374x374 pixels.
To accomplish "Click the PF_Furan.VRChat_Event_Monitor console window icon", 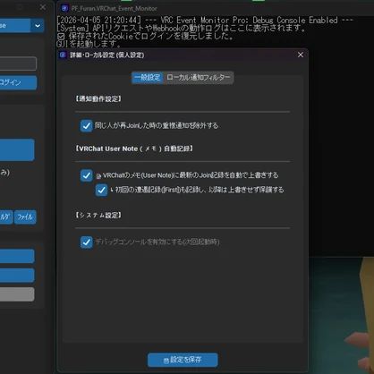I will [x=64, y=8].
